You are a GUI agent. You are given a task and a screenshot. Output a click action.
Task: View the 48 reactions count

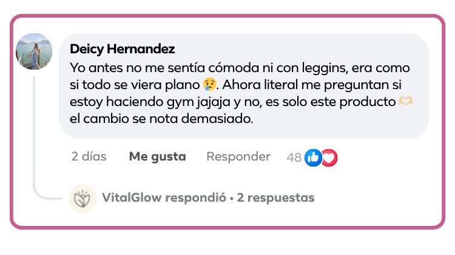pos(294,157)
